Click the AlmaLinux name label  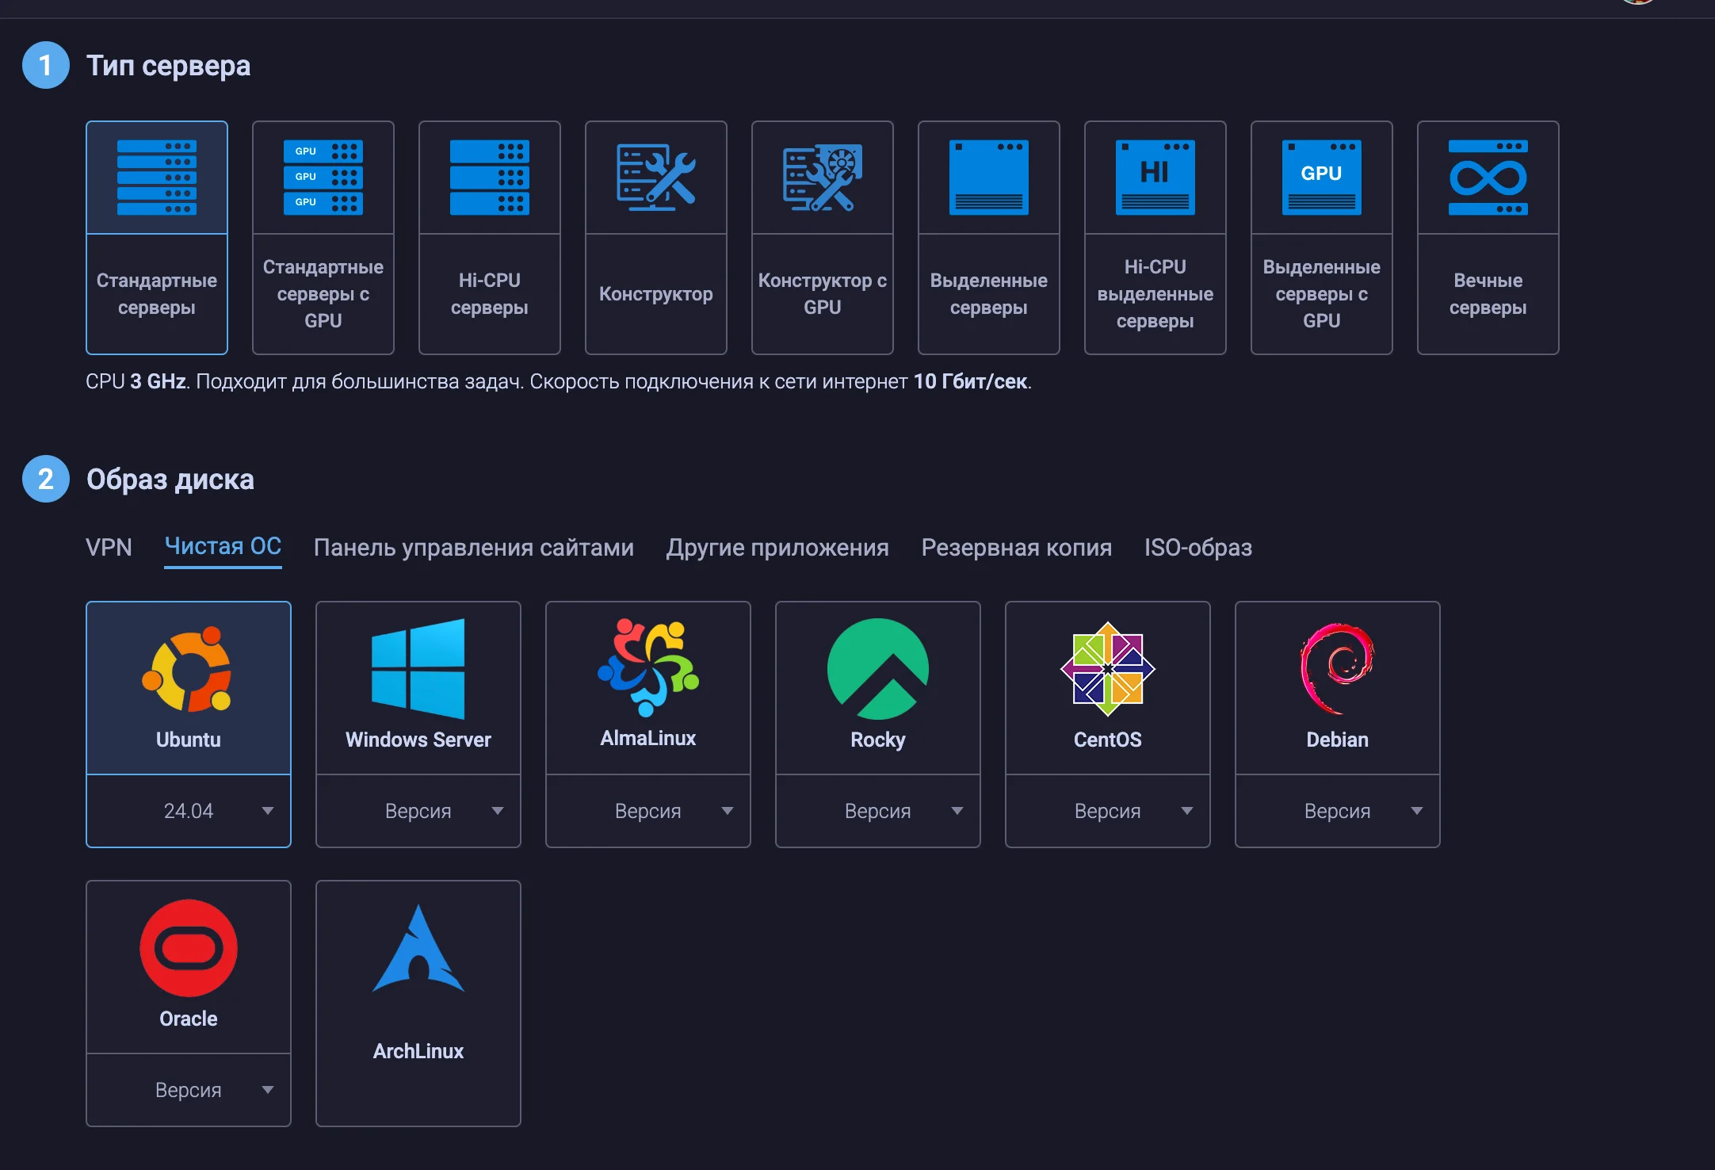(648, 738)
